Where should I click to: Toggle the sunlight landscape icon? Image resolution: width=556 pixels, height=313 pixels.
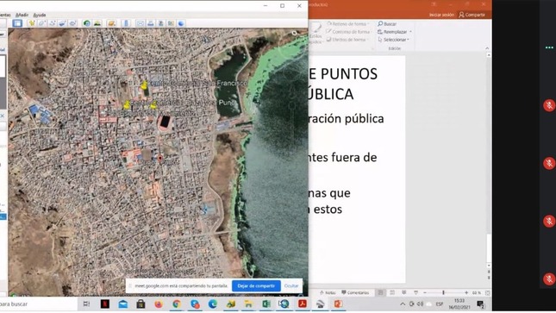pyautogui.click(x=97, y=23)
